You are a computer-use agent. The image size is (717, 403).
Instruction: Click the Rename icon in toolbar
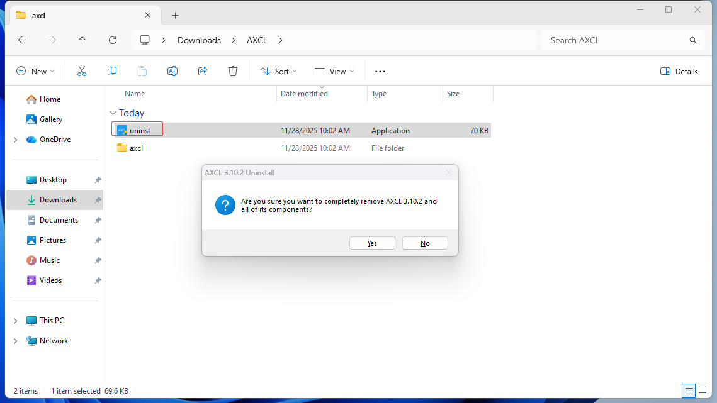[x=172, y=71]
